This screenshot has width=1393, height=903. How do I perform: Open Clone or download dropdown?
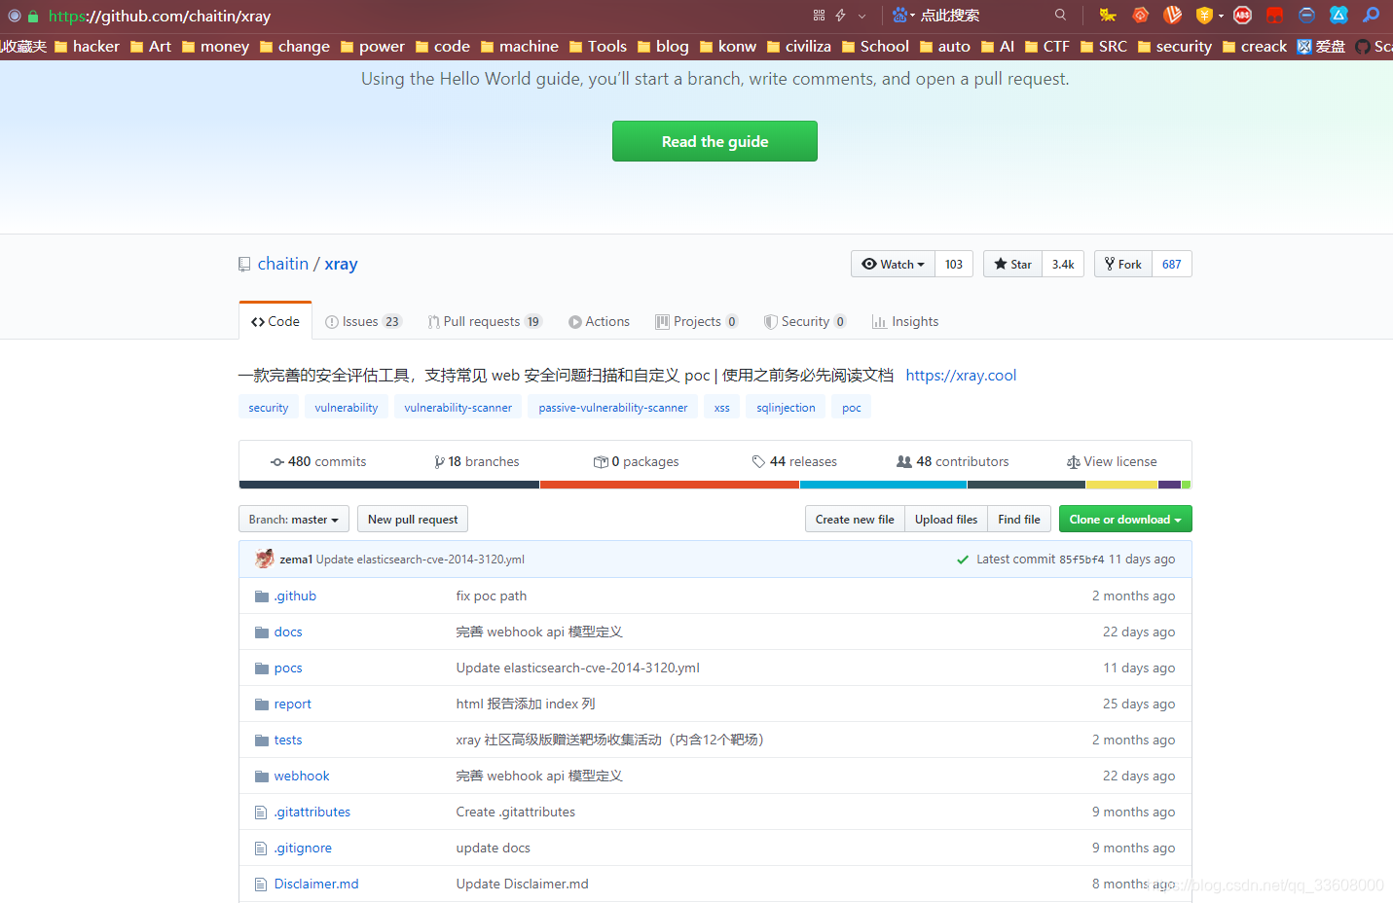tap(1125, 519)
